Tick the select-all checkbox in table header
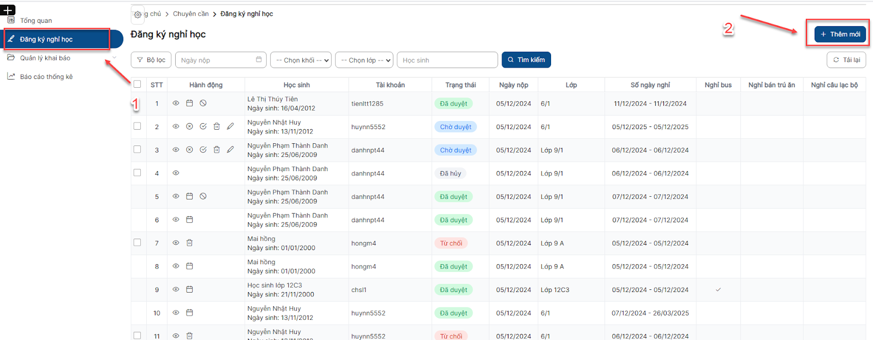The height and width of the screenshot is (340, 873). click(137, 84)
